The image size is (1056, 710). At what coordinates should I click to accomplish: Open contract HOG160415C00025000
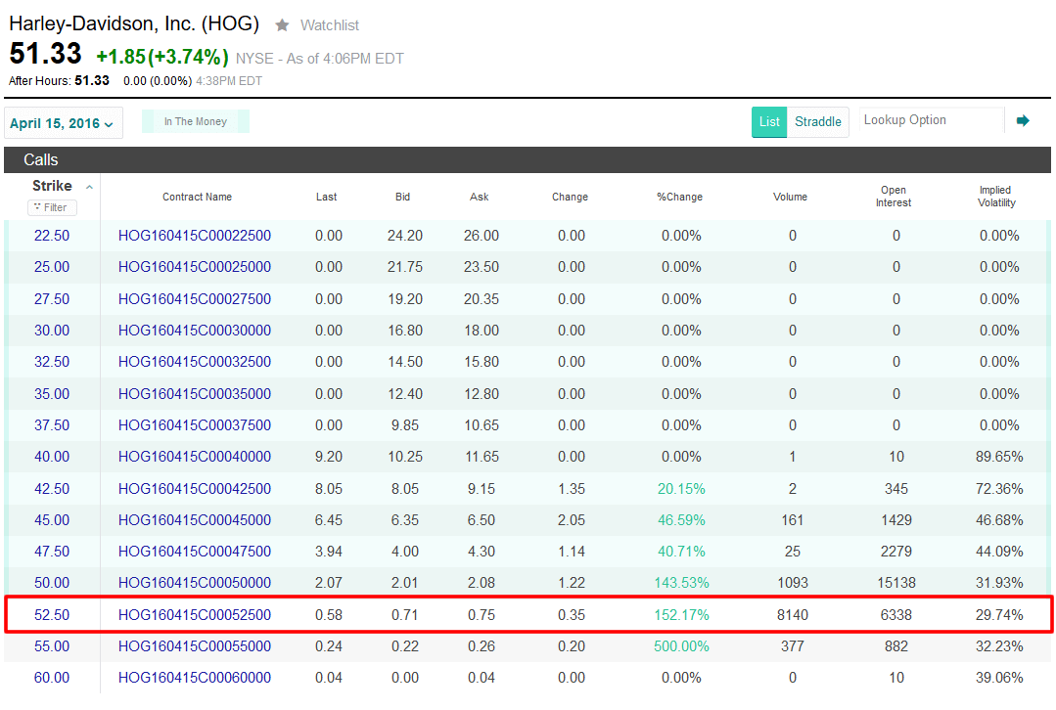(195, 267)
